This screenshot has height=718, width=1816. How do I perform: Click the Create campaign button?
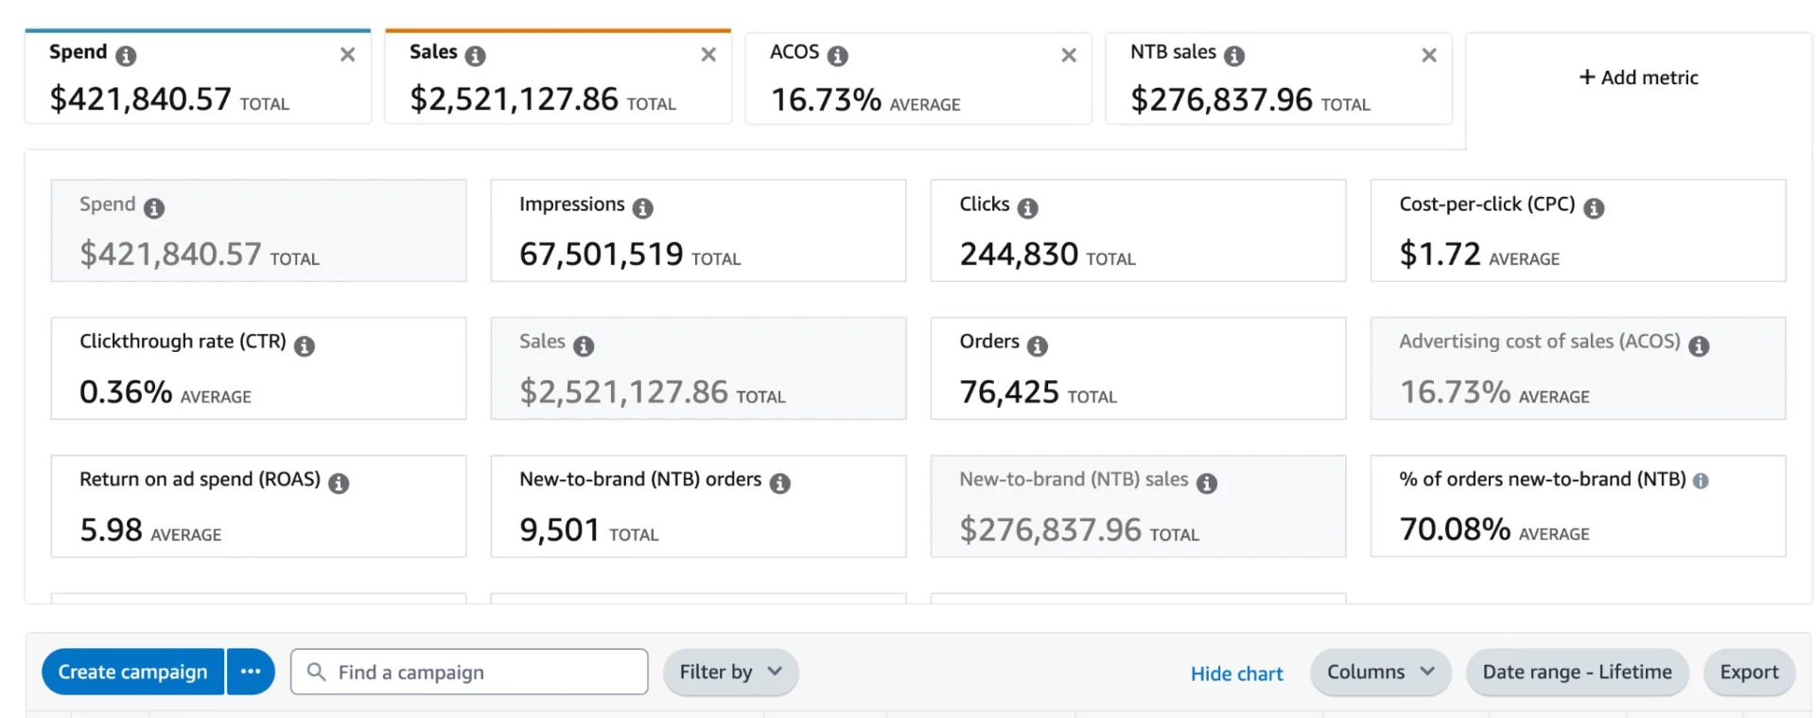click(x=132, y=672)
